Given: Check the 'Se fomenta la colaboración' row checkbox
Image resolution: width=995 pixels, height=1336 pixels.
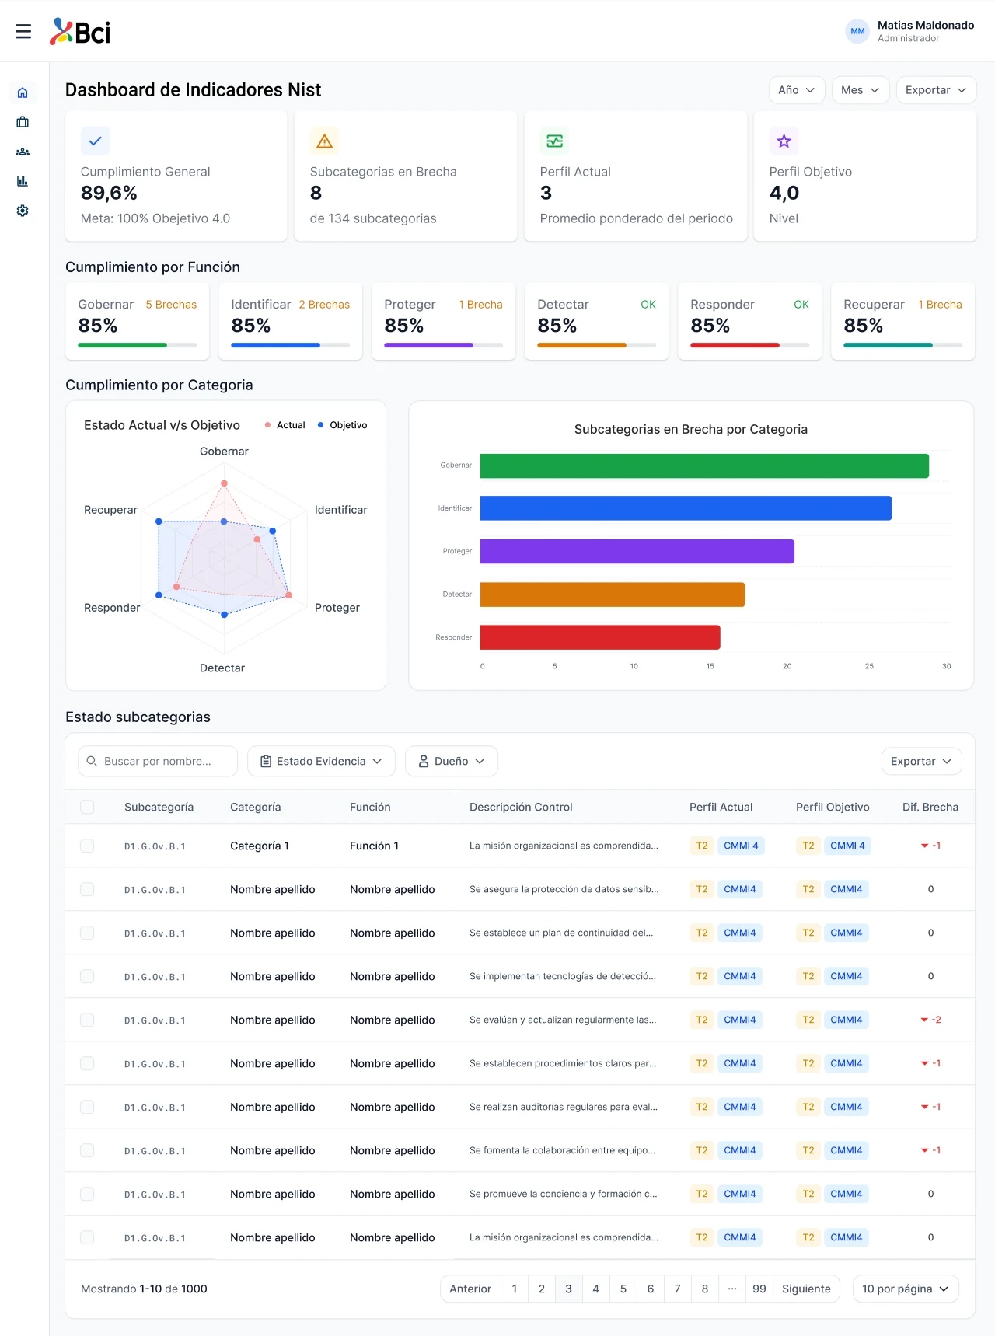Looking at the screenshot, I should click(x=87, y=1150).
